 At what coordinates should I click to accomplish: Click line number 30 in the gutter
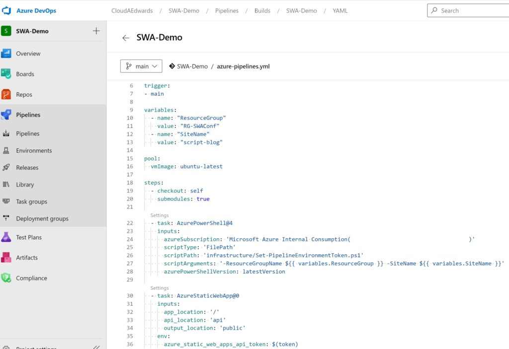130,296
